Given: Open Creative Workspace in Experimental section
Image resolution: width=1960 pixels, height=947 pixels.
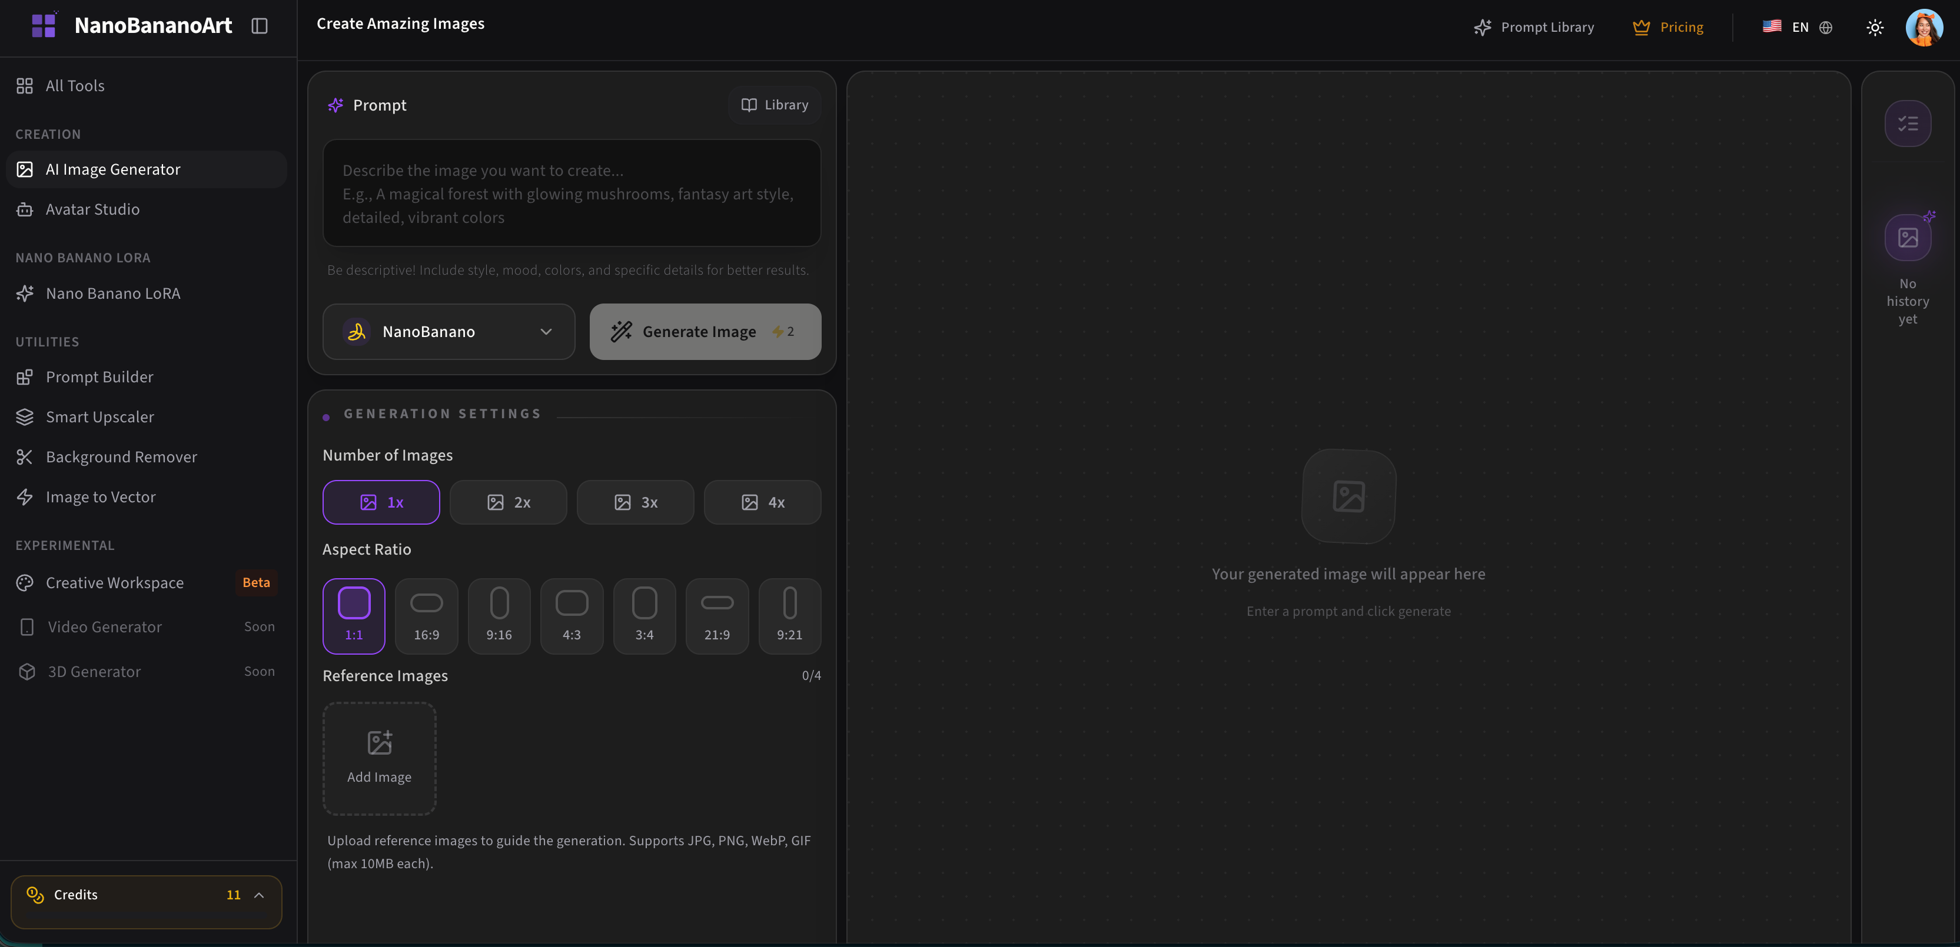Looking at the screenshot, I should pos(114,582).
